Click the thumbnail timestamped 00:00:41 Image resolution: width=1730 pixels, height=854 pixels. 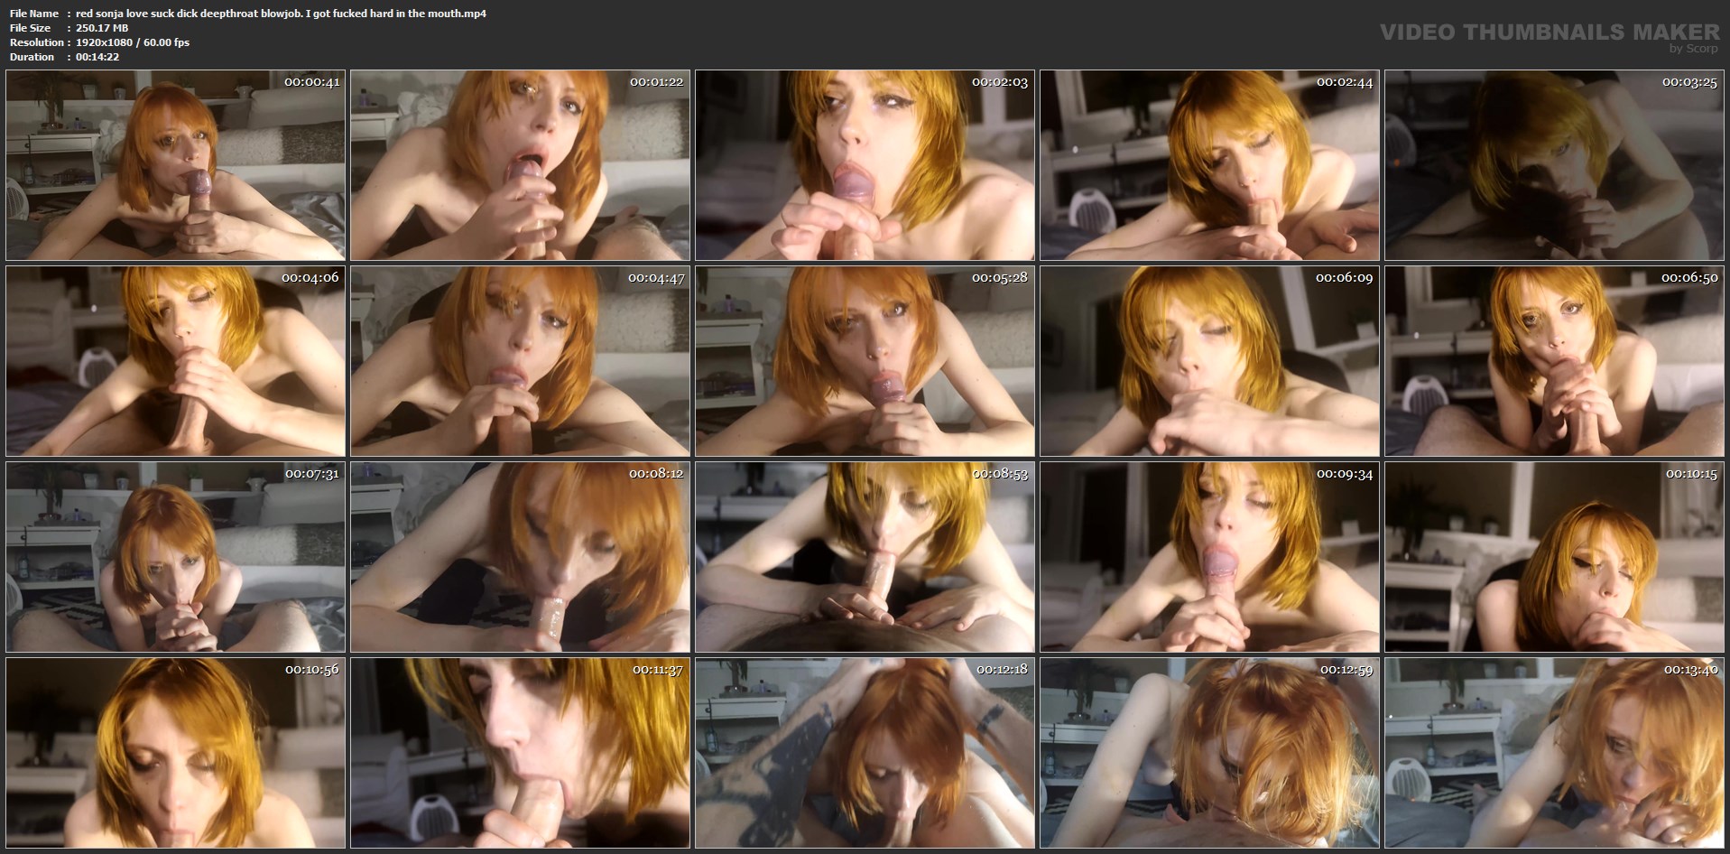[x=176, y=165]
